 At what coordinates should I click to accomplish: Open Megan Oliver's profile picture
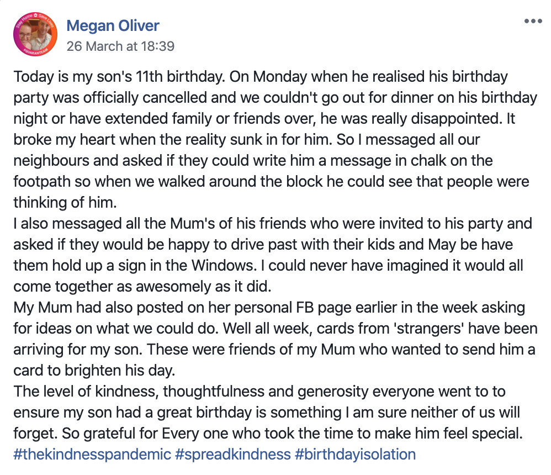coord(35,34)
